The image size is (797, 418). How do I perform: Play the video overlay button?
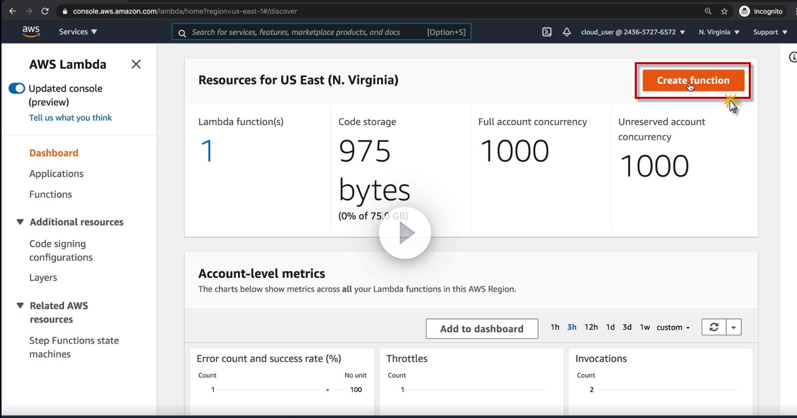[405, 233]
